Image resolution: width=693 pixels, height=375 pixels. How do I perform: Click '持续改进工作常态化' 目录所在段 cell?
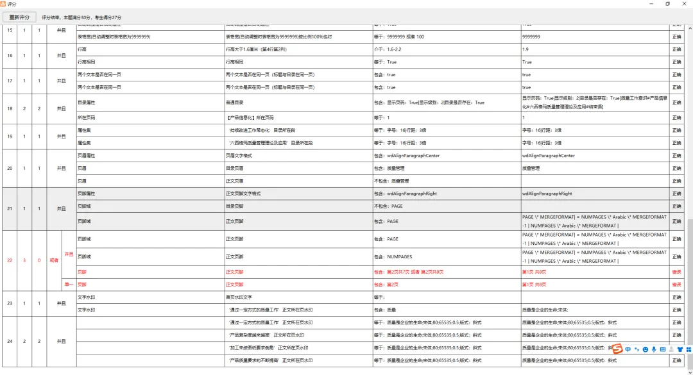tap(298, 130)
